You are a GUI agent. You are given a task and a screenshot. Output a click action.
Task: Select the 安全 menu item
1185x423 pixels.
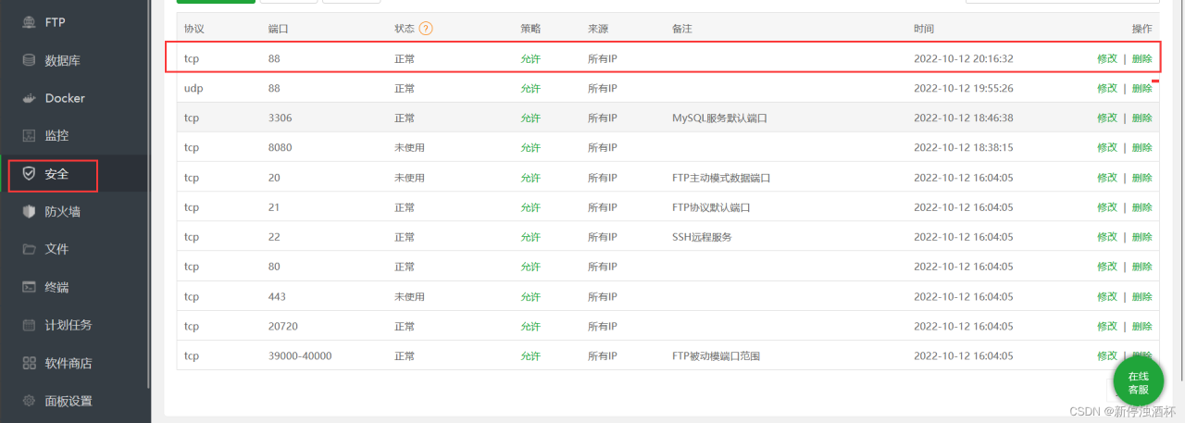point(56,174)
